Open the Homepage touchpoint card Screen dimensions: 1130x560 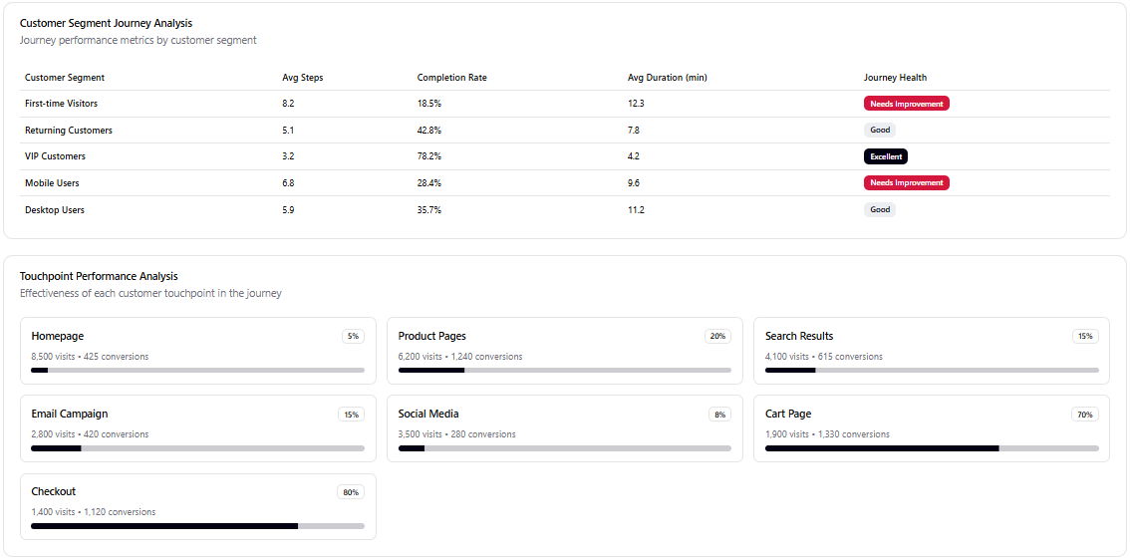[x=198, y=351]
